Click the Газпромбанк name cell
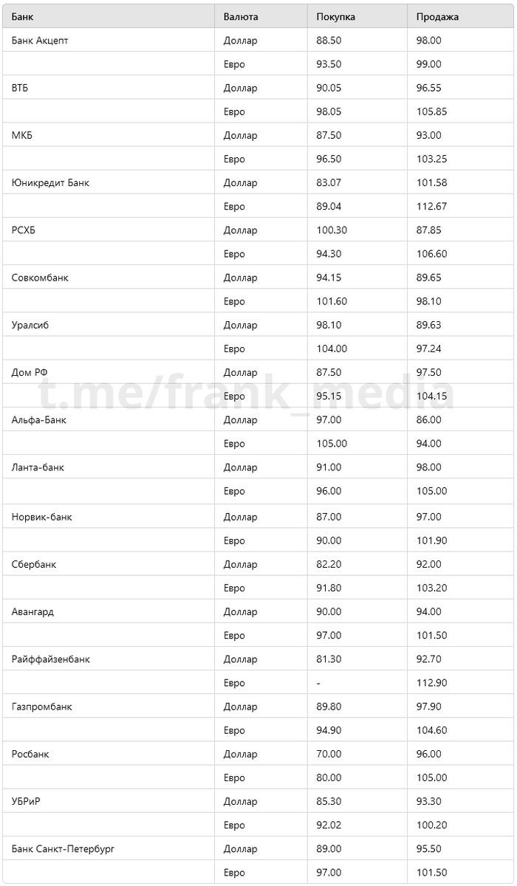The height and width of the screenshot is (886, 517). pyautogui.click(x=41, y=707)
